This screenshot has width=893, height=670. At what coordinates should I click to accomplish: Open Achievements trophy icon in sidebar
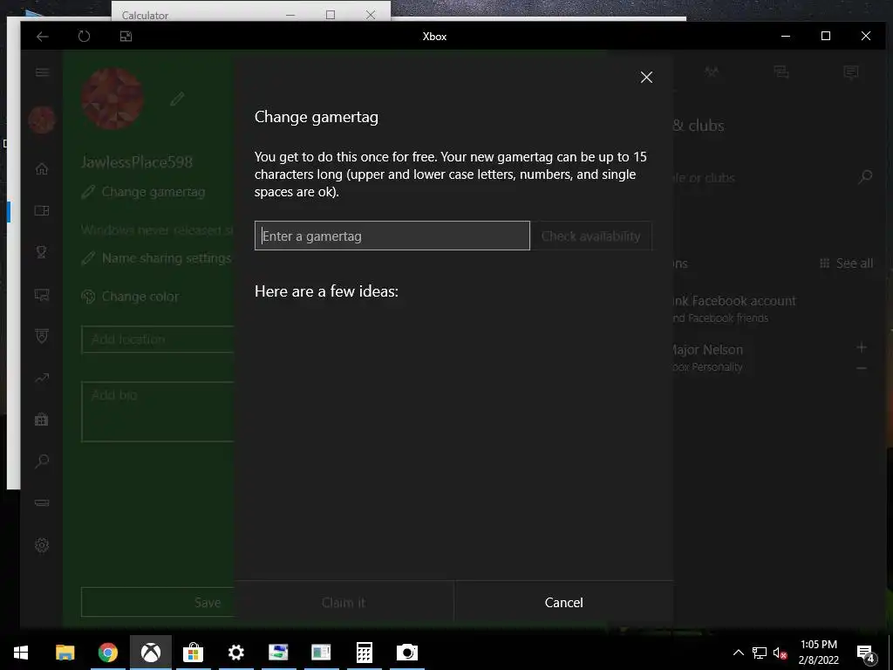(x=42, y=252)
